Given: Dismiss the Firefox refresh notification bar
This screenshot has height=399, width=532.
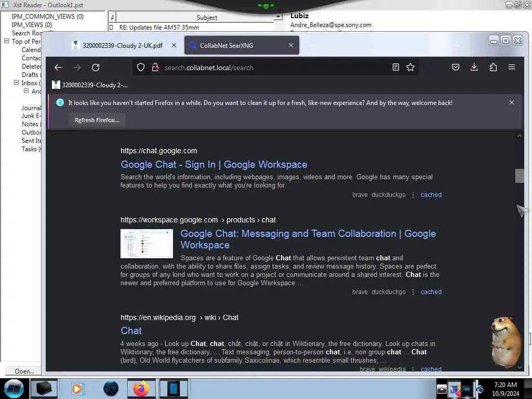Looking at the screenshot, I should pos(512,102).
